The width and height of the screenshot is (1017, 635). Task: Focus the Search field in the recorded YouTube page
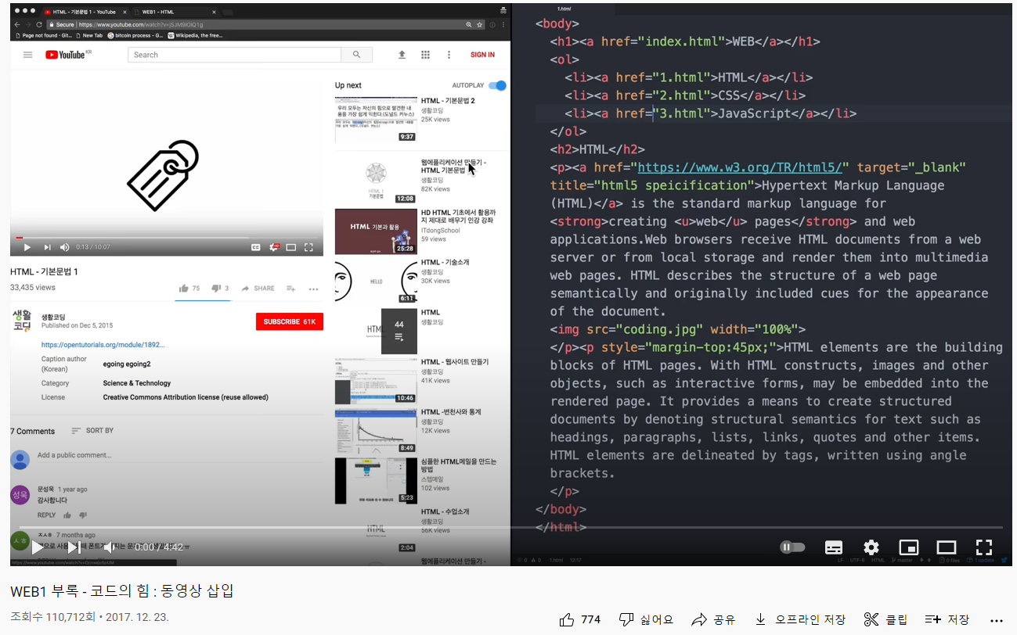coord(234,55)
